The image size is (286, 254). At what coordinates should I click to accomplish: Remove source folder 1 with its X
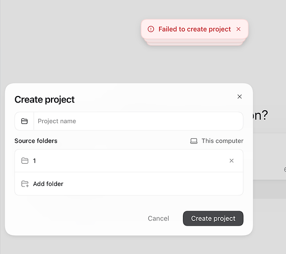[x=231, y=161]
